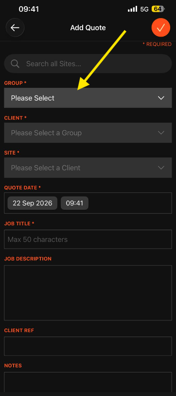Open the Client dropdown
Viewport: 176px width, 396px height.
88,133
